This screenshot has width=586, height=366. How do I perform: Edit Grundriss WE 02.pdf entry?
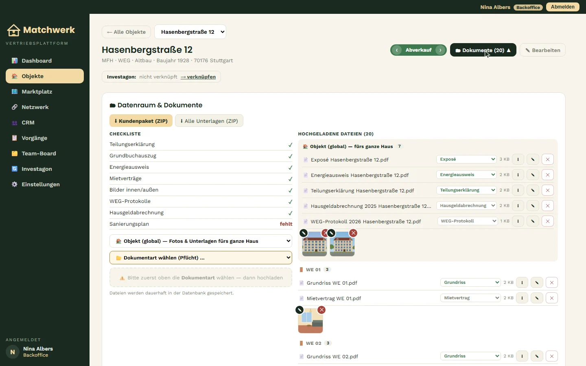click(x=537, y=356)
